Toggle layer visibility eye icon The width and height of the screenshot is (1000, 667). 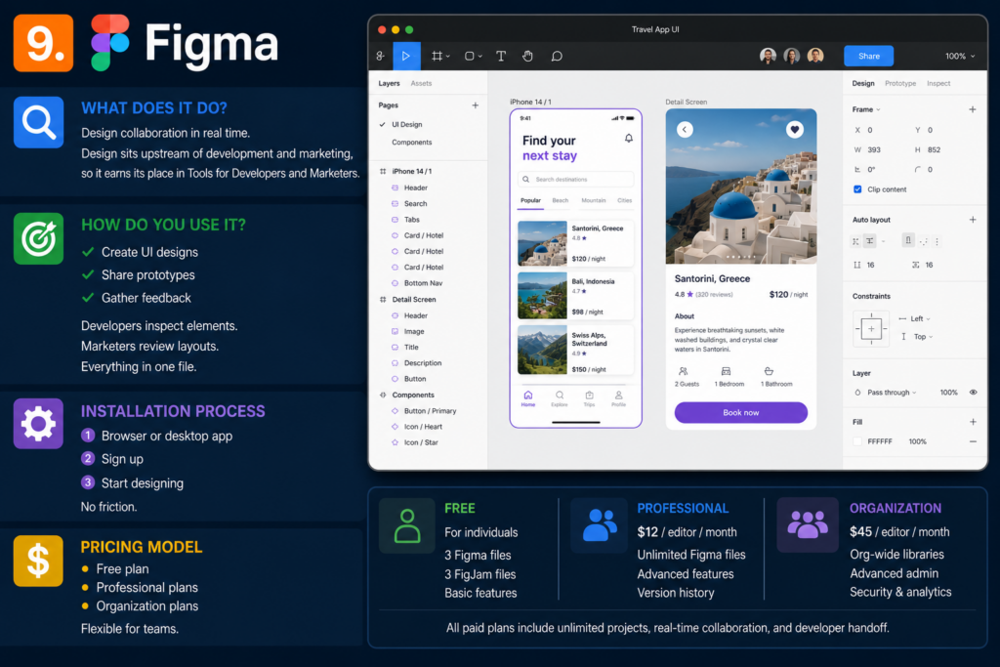point(974,393)
